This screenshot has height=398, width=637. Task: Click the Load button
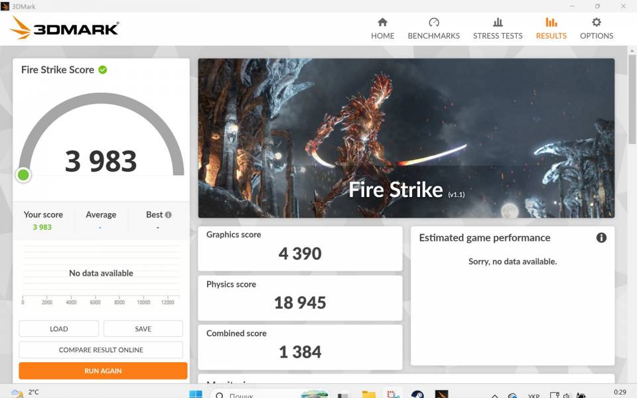click(59, 329)
